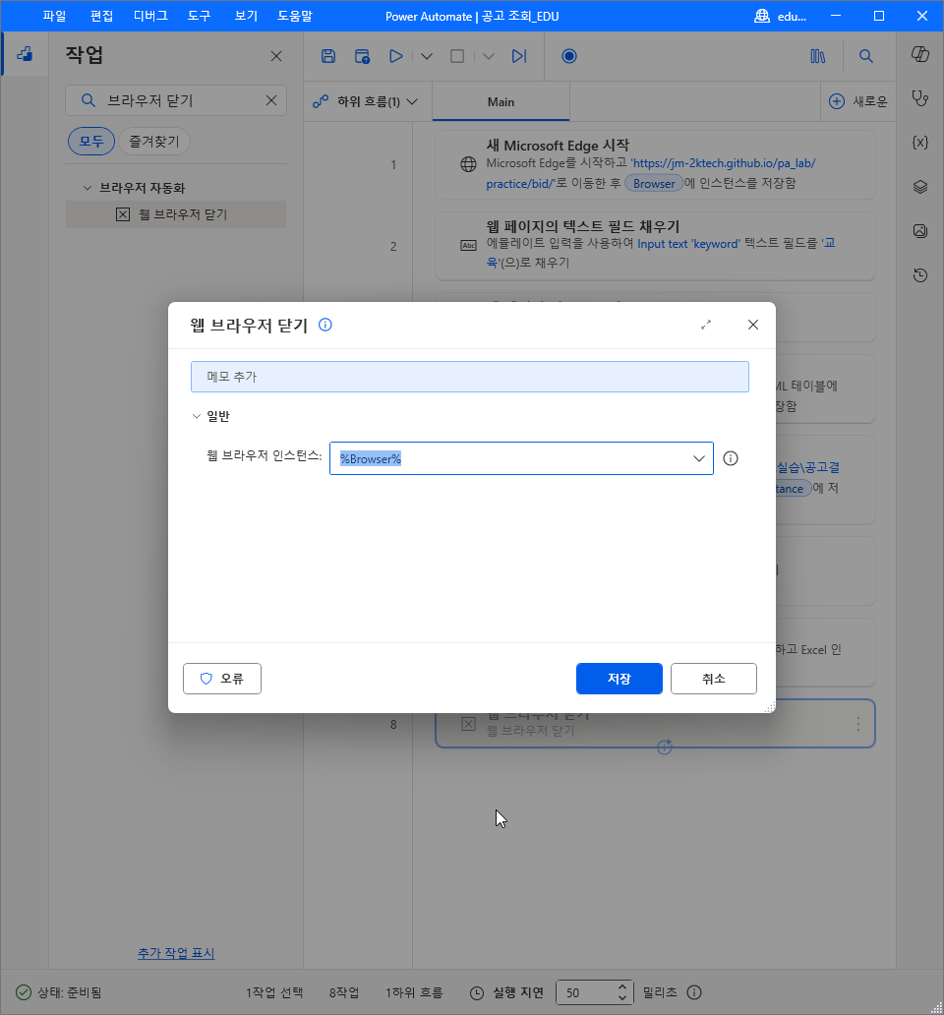Open the Variables {x} pane icon
Screen dimensions: 944x1015
(920, 143)
